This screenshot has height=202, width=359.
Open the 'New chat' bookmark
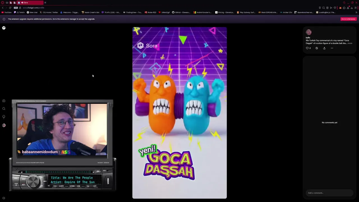click(32, 12)
